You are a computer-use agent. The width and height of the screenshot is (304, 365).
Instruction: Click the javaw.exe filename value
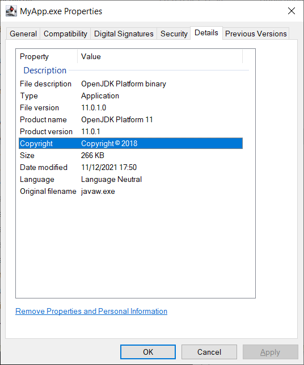tap(98, 192)
